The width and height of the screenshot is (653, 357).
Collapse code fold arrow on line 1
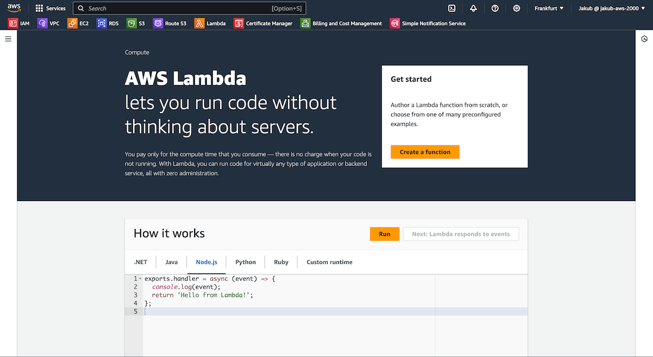[140, 279]
